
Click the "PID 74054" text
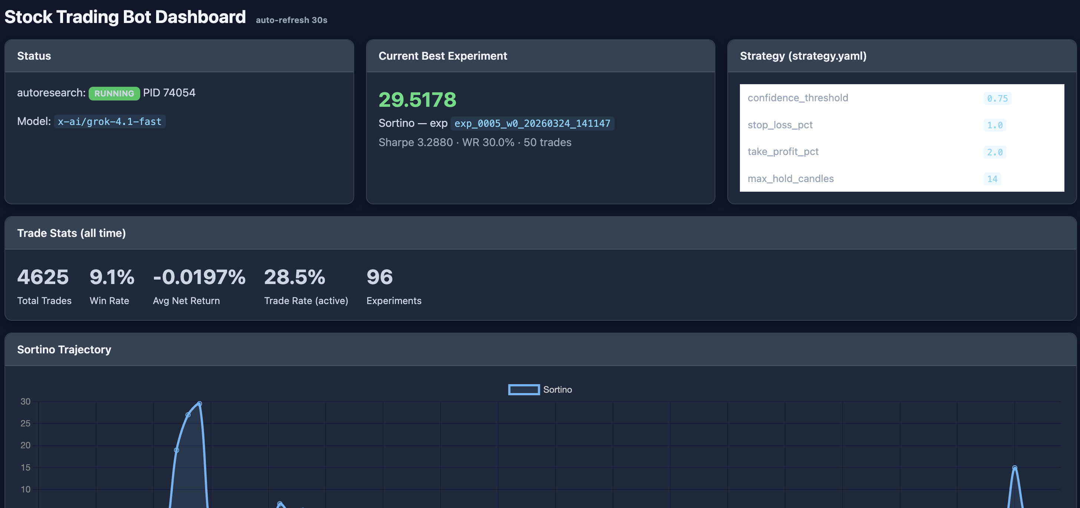point(169,93)
